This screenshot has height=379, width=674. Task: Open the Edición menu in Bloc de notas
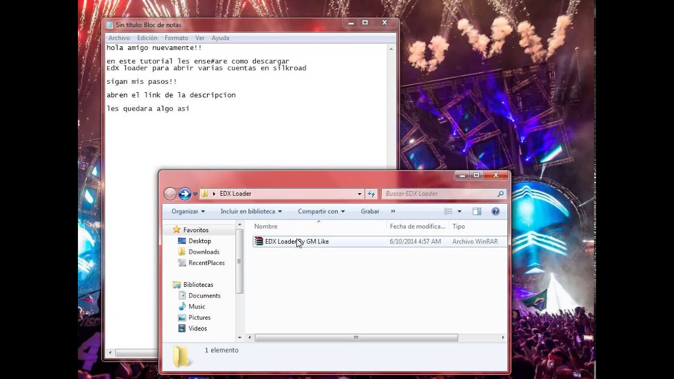pos(147,38)
